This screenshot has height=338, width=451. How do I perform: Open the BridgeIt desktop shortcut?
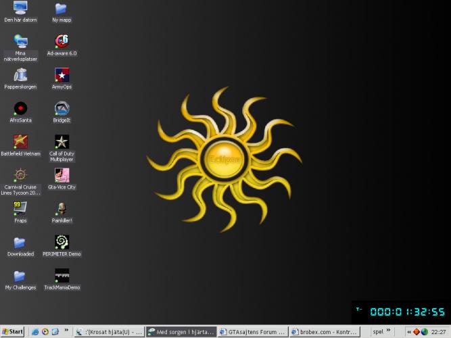[62, 108]
